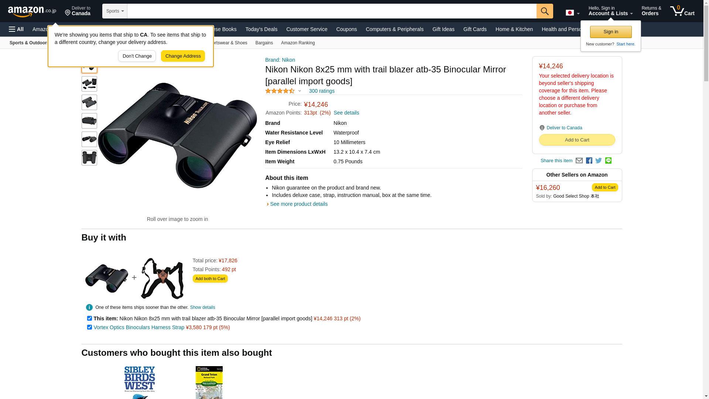This screenshot has width=709, height=399.
Task: Open the All hamburger menu
Action: 16,29
